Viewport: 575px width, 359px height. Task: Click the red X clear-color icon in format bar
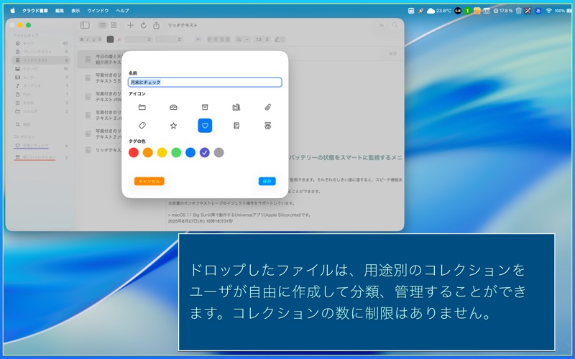coord(119,39)
